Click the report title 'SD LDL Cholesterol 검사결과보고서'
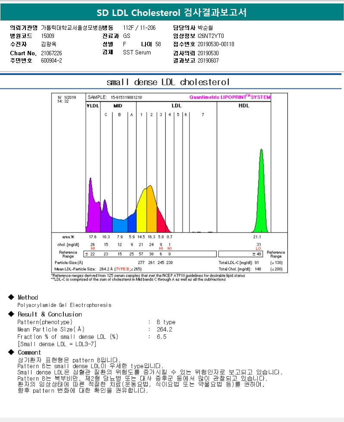The image size is (344, 422). [x=171, y=13]
